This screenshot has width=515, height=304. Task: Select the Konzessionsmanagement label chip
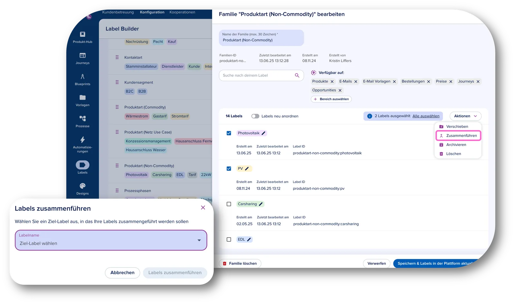pyautogui.click(x=148, y=141)
